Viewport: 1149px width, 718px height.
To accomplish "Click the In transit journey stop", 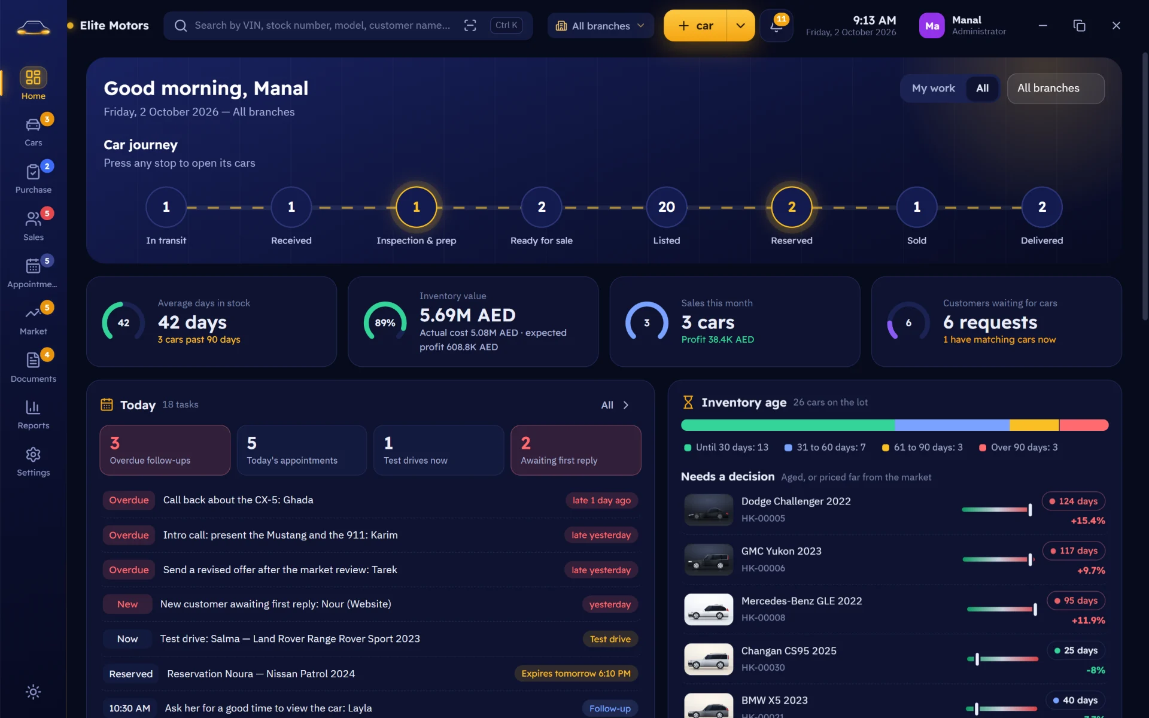I will 166,207.
